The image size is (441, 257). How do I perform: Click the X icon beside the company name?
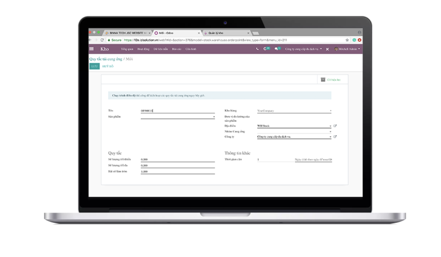click(327, 49)
